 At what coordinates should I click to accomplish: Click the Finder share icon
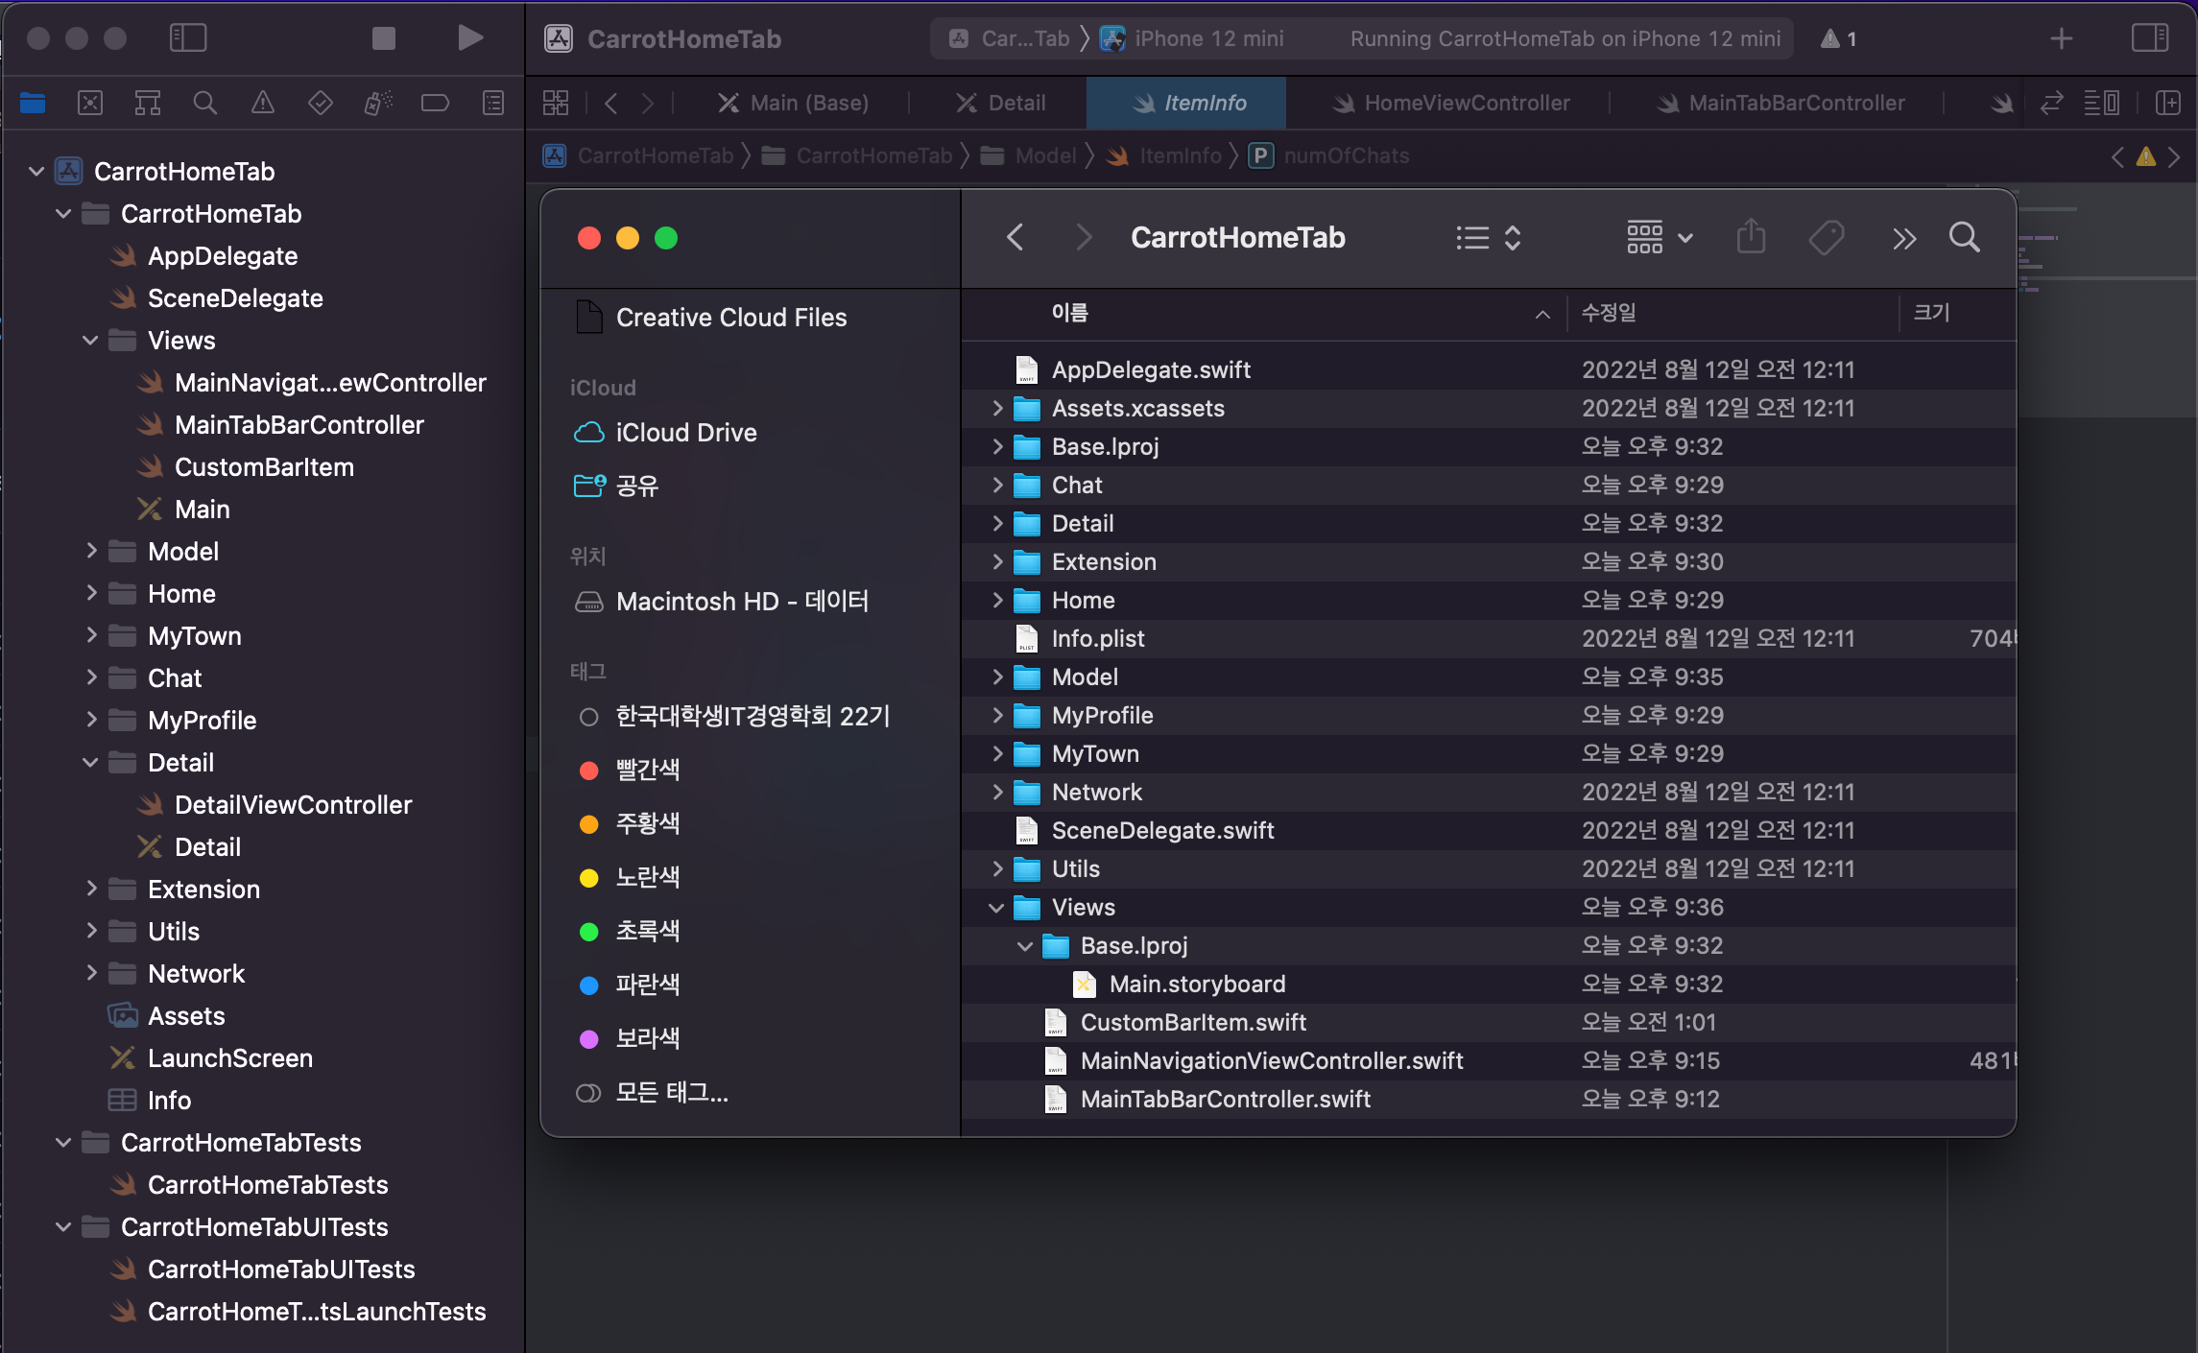(1751, 237)
